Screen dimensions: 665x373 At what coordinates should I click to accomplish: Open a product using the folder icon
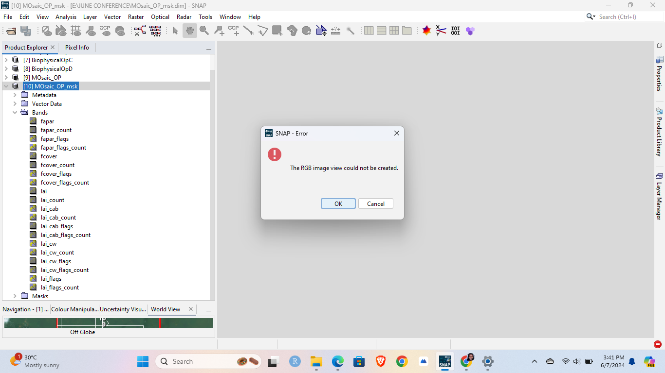pyautogui.click(x=11, y=30)
